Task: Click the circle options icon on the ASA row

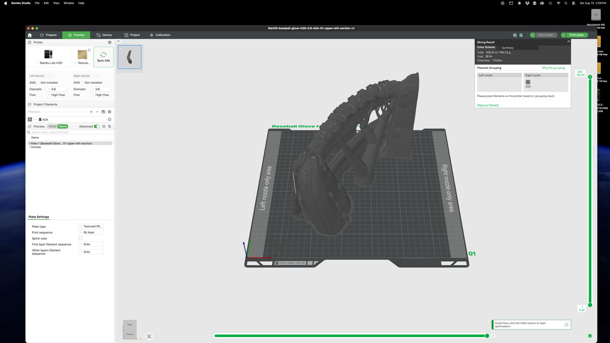Action: (x=109, y=119)
